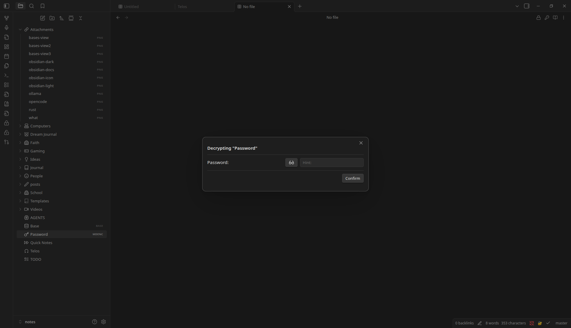Screen dimensions: 571x328
Task: Open the search panel
Action: tap(32, 6)
